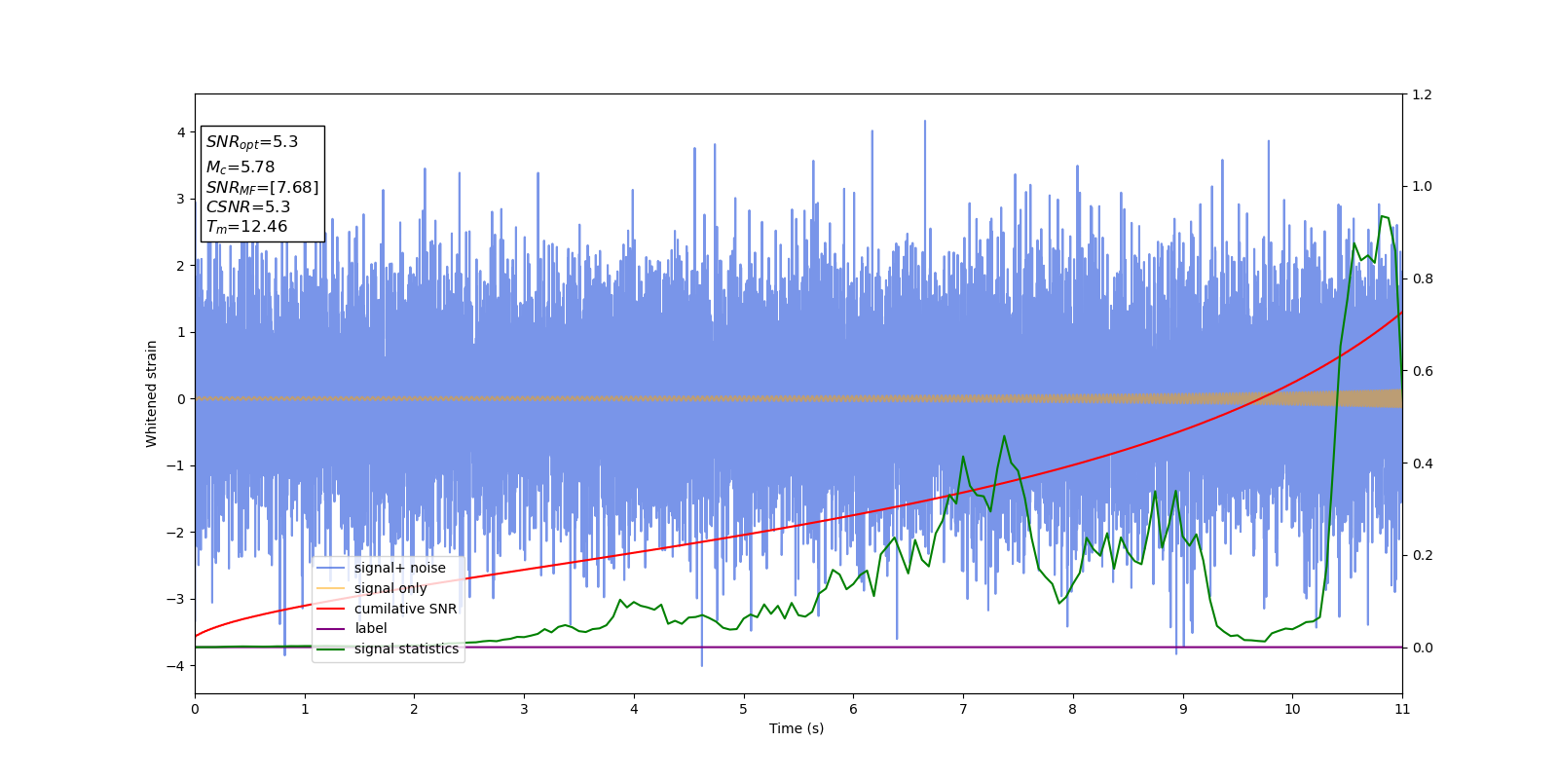Screen dimensions: 1558x779
Task: Click the x-axis tick label 11
Action: coord(1402,709)
